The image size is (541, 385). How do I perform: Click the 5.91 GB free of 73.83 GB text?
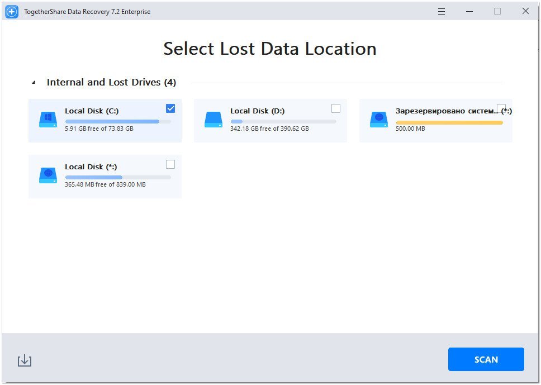coord(99,129)
